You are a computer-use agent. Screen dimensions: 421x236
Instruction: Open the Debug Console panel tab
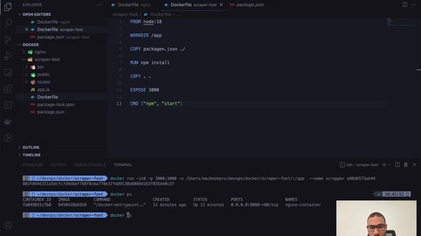89,165
